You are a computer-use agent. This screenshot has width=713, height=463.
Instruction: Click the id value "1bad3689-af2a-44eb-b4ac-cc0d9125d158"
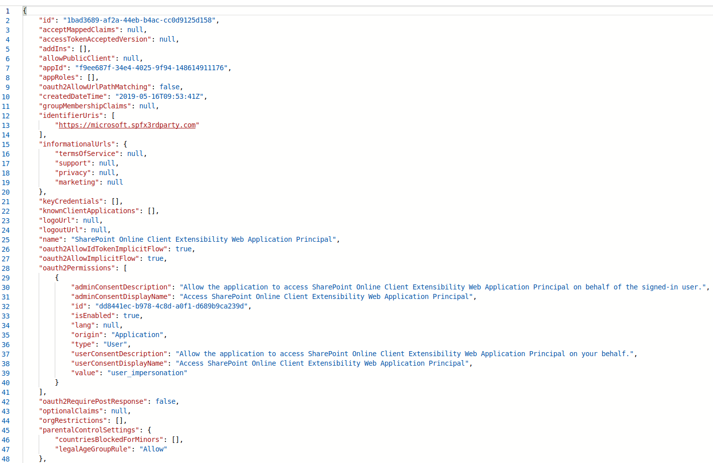coord(139,20)
